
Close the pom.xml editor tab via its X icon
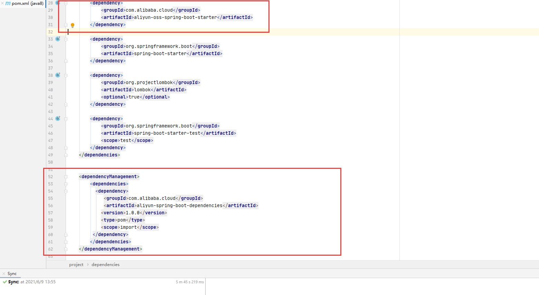3,3
